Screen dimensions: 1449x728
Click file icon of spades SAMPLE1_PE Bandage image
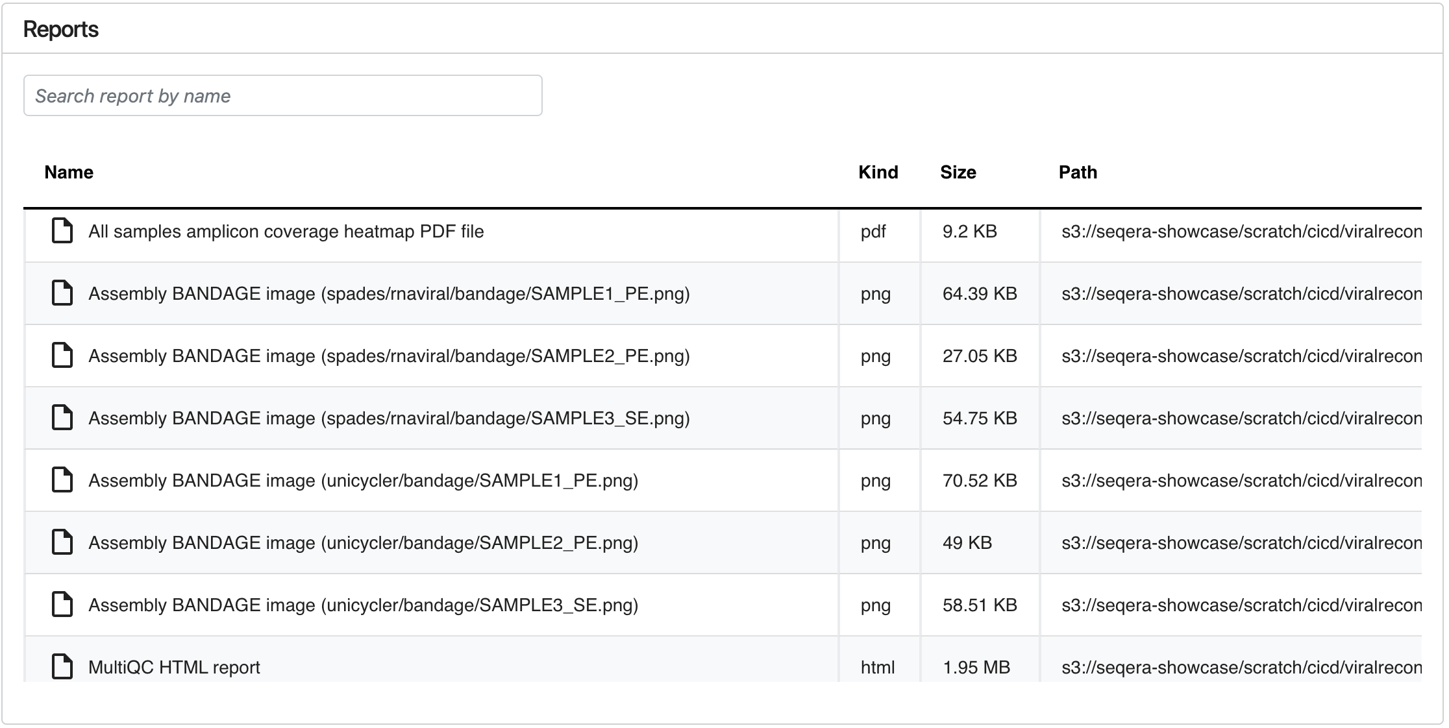click(x=62, y=293)
